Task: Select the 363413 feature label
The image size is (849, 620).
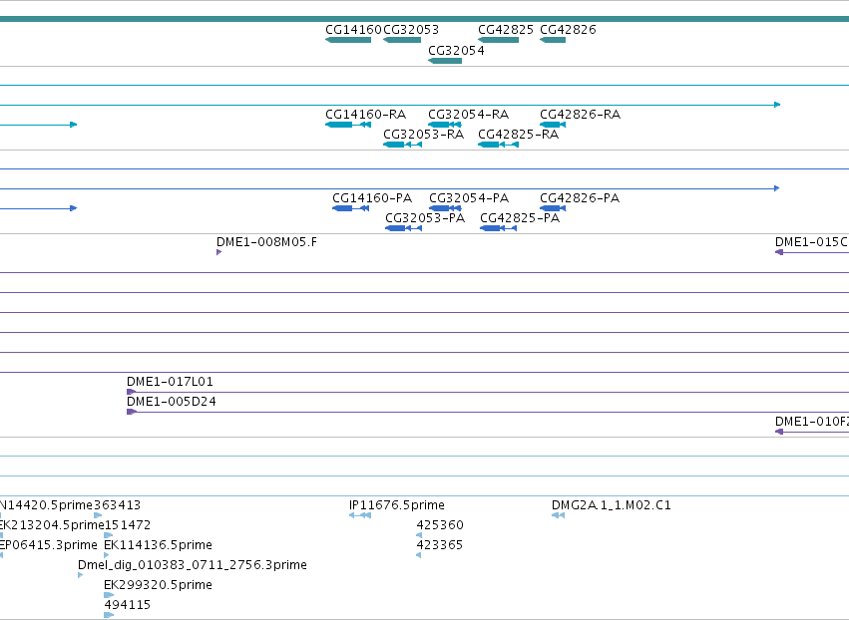Action: tap(118, 505)
